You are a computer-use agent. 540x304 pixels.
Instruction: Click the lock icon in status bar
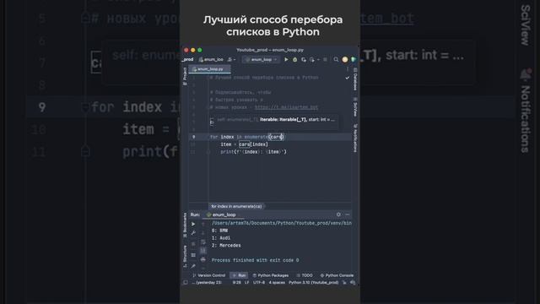(344, 283)
